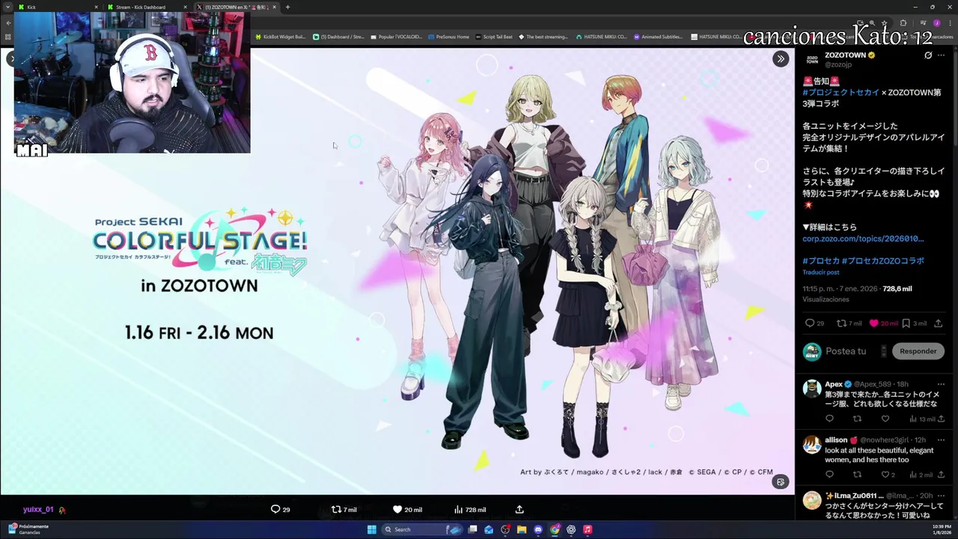The image size is (958, 539).
Task: Open Próximamente Ganancias taskbar widget
Action: (x=28, y=529)
